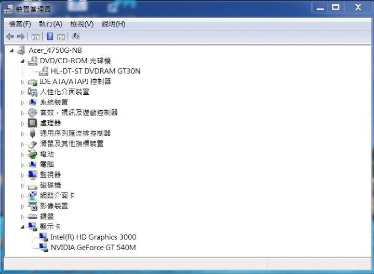Collapse the DVD/CD-ROM 光碟機 branch
The height and width of the screenshot is (274, 374).
[22, 61]
